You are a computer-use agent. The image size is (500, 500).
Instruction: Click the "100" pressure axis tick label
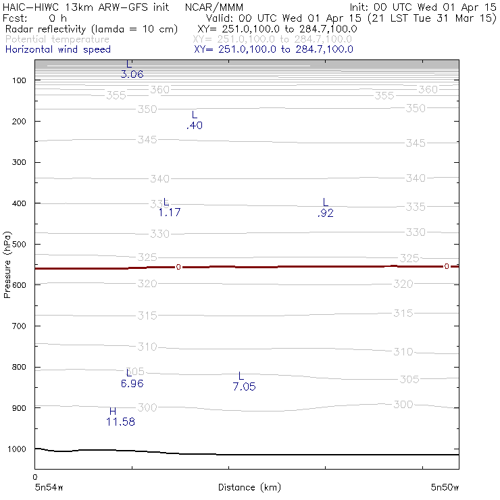pyautogui.click(x=19, y=80)
